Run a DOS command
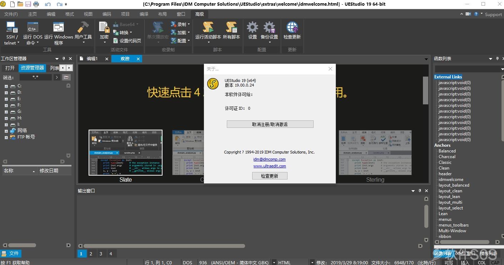This screenshot has width=504, height=265. coord(33,33)
